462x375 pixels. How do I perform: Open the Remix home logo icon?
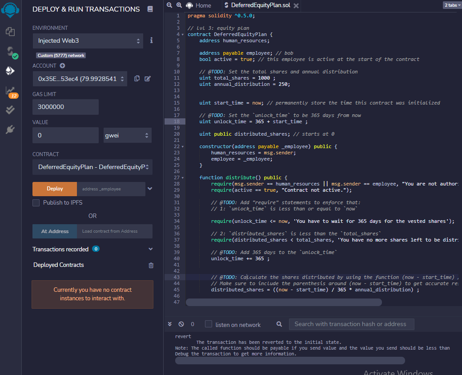pyautogui.click(x=10, y=9)
